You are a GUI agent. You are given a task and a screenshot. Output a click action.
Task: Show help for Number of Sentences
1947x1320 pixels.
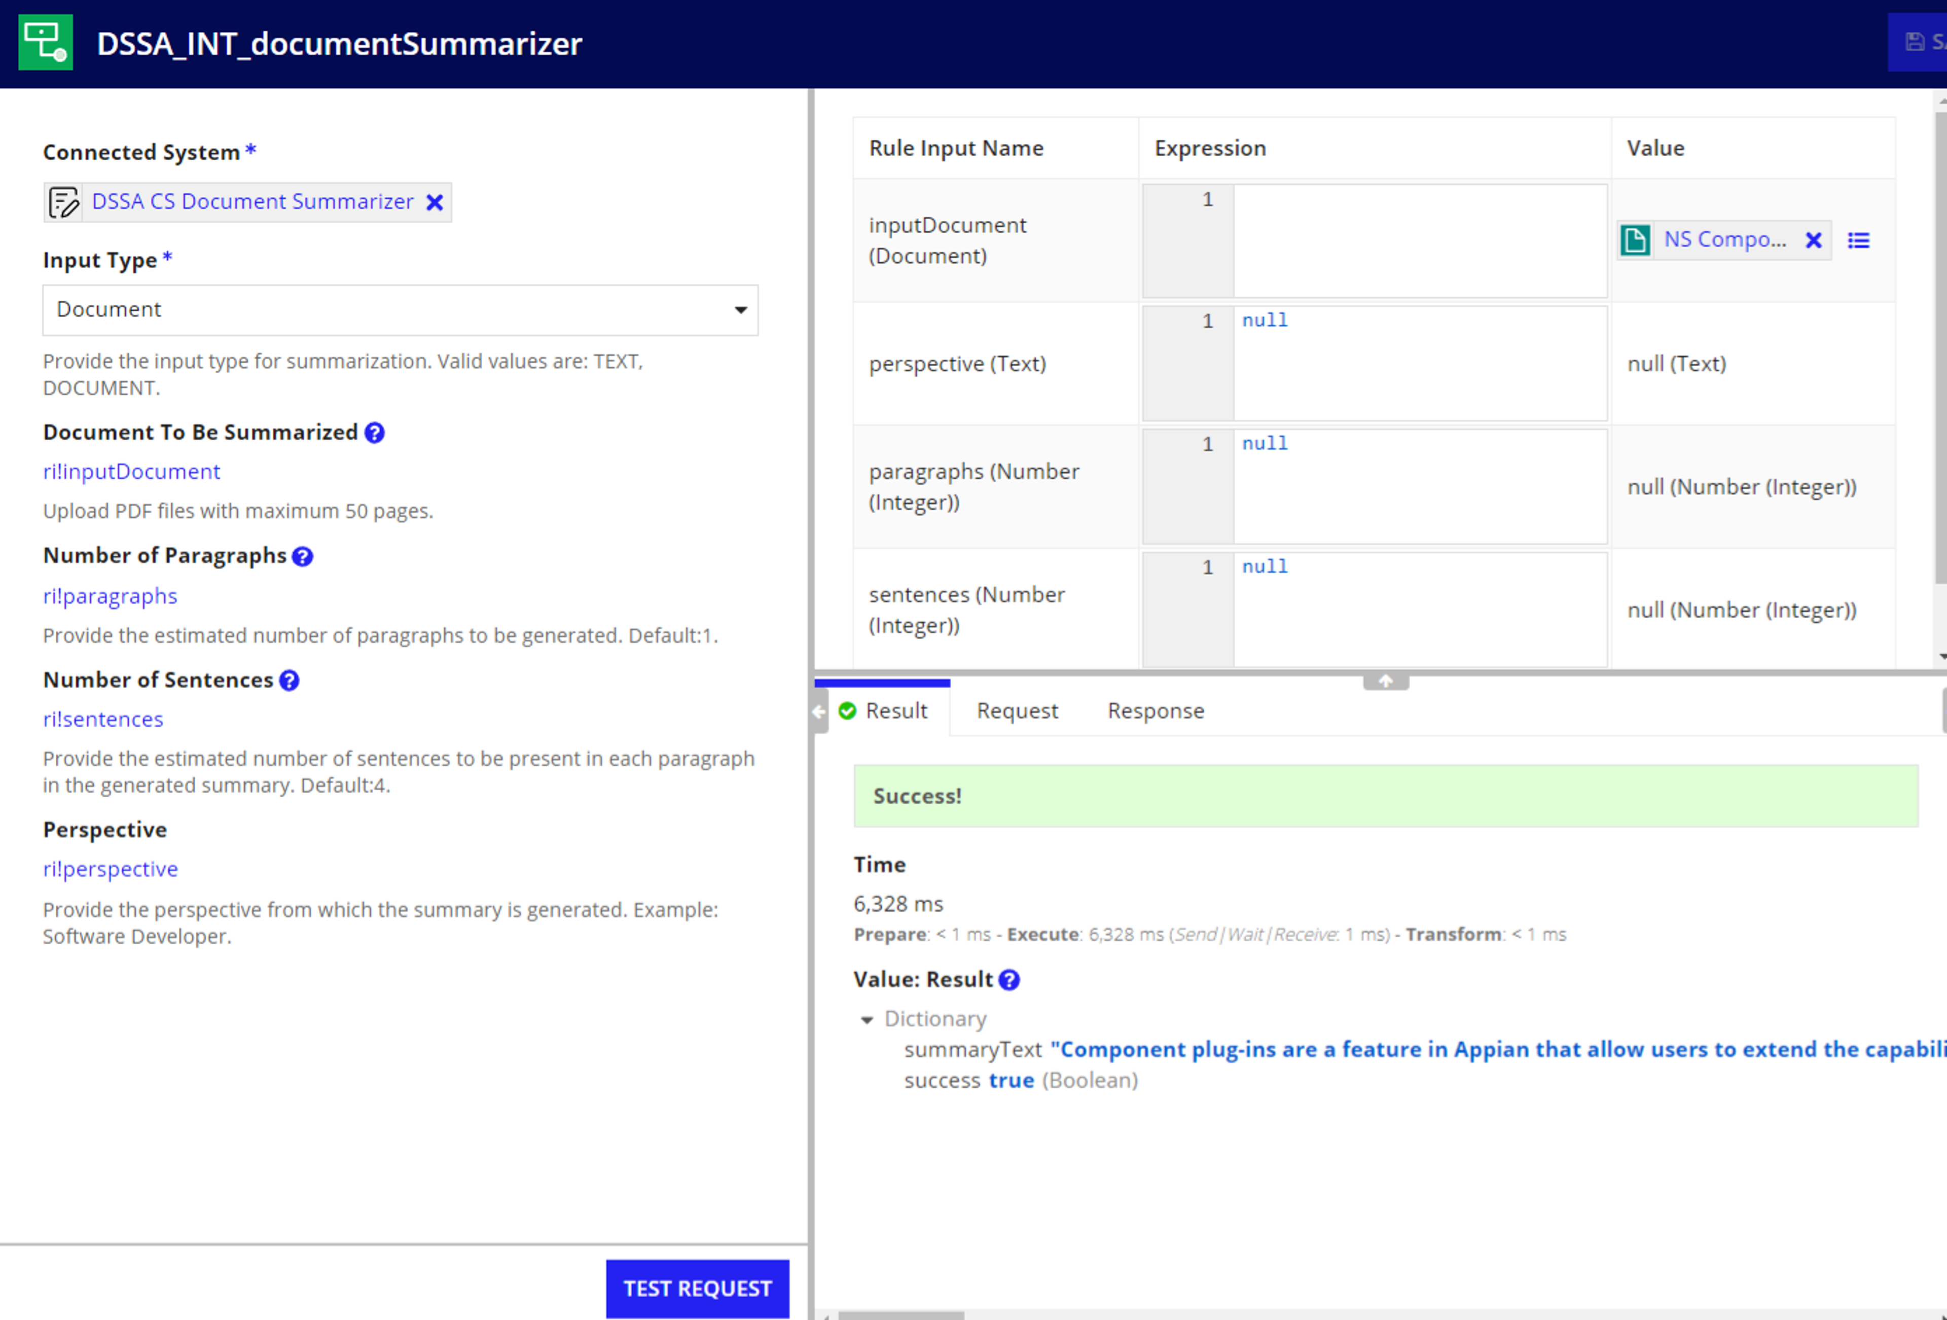289,681
